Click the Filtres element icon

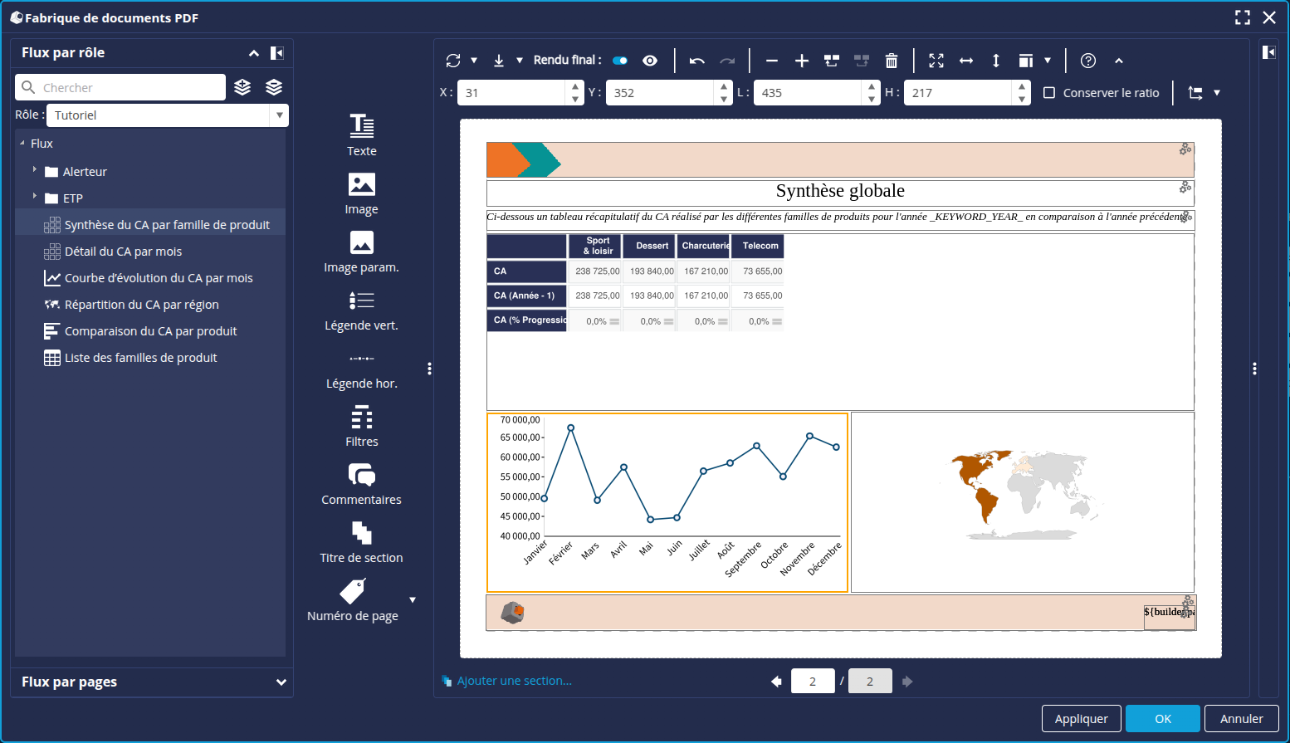361,417
